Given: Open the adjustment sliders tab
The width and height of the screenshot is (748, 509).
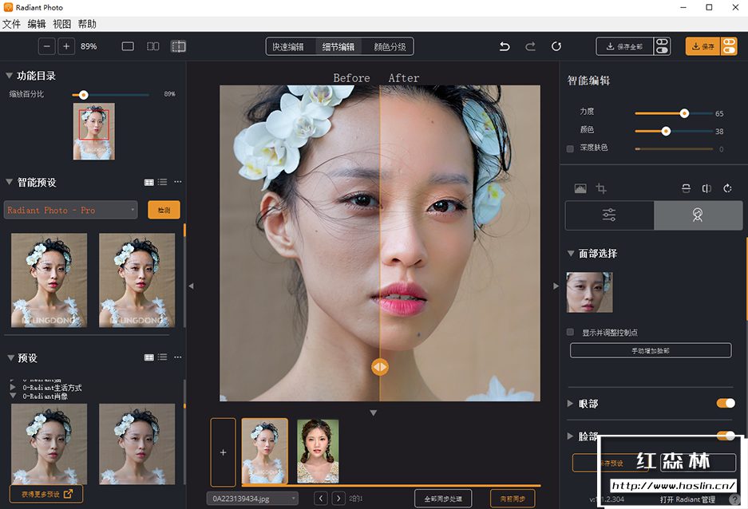Looking at the screenshot, I should (609, 215).
